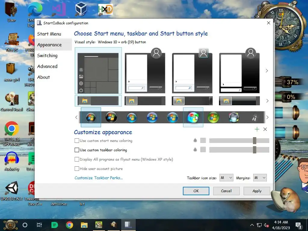Open the green chat app on taskbar
Image resolution: width=308 pixels, height=231 pixels.
[55, 225]
